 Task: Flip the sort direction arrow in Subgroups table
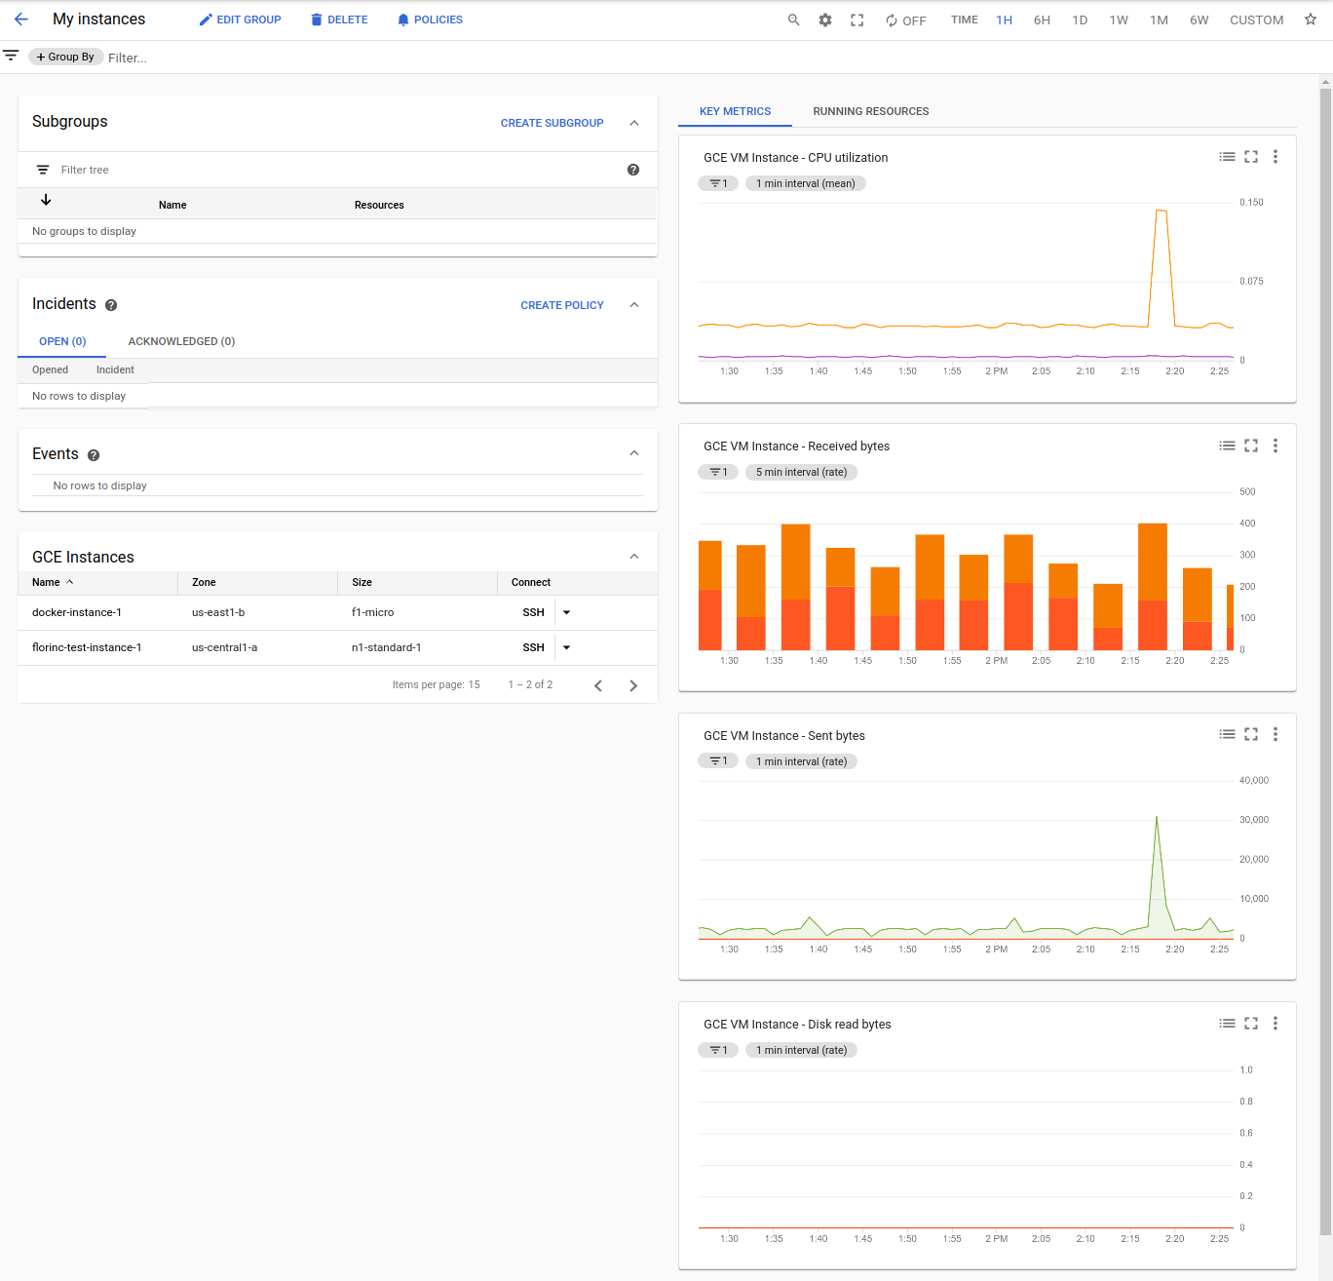[x=45, y=199]
